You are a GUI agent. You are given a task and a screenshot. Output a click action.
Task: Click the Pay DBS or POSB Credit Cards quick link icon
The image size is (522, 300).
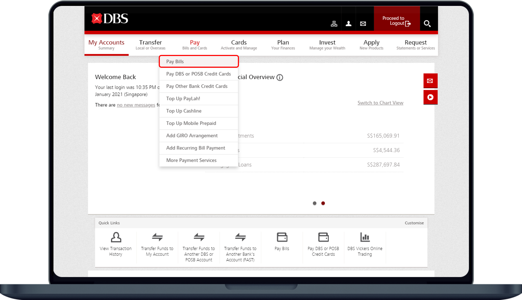click(323, 237)
